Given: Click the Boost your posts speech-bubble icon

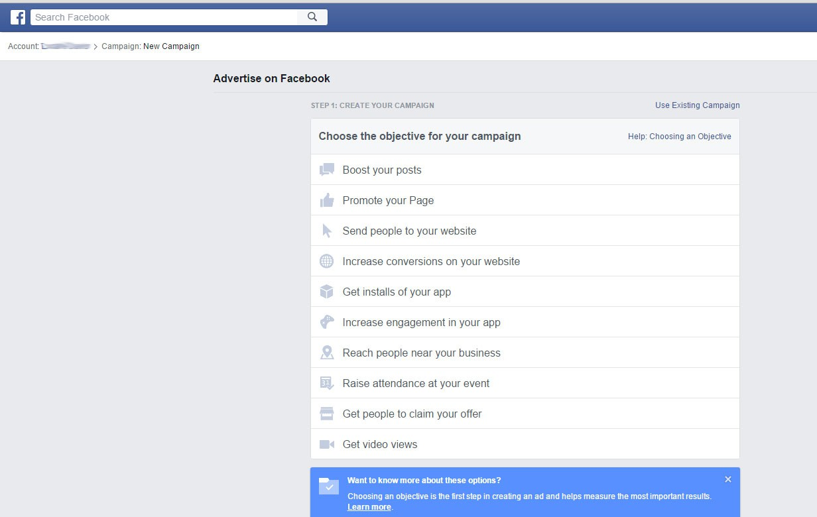Looking at the screenshot, I should click(327, 170).
